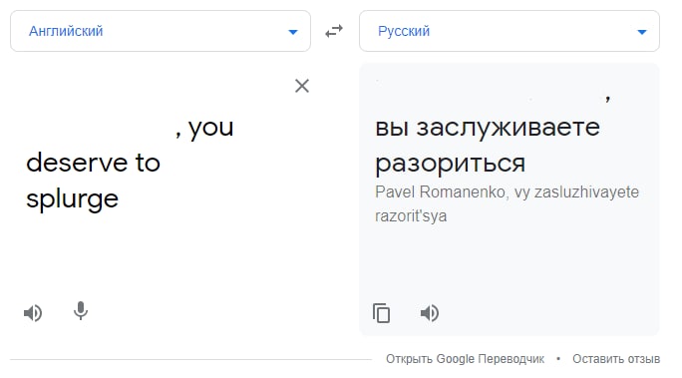Click the words deserve to in source

pyautogui.click(x=93, y=163)
